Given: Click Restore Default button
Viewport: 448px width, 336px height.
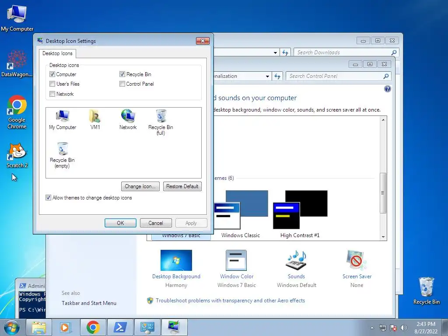Looking at the screenshot, I should tap(182, 186).
